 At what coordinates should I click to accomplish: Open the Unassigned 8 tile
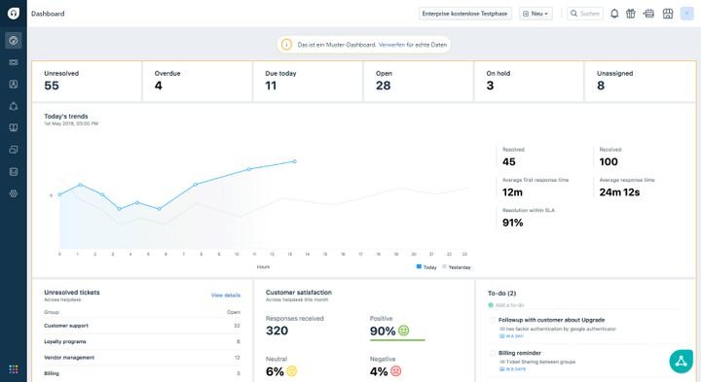tap(640, 82)
